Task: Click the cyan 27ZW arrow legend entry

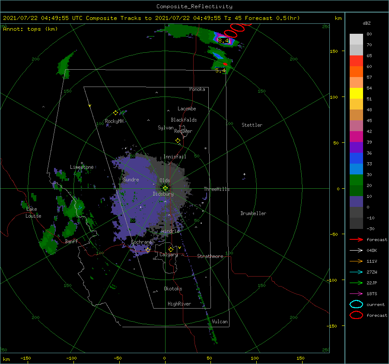Action: click(363, 272)
